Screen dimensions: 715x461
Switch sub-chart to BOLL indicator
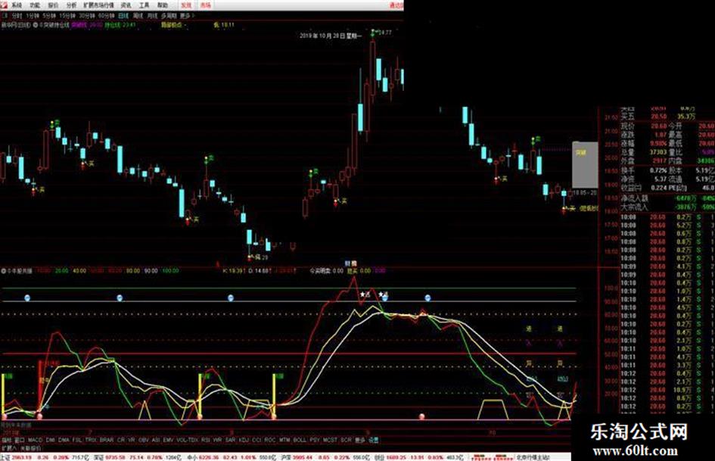(300, 440)
